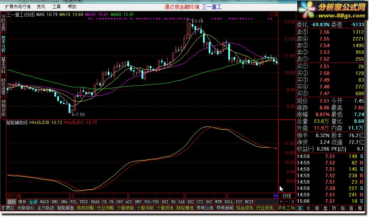Open the 资讯 menu

coord(41,7)
